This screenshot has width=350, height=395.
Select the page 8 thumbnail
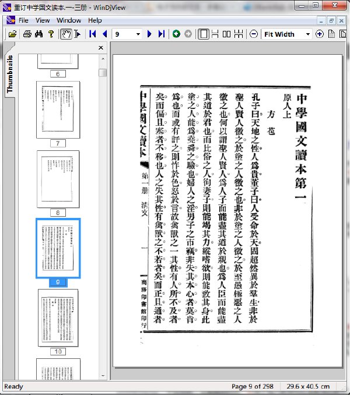coord(58,179)
